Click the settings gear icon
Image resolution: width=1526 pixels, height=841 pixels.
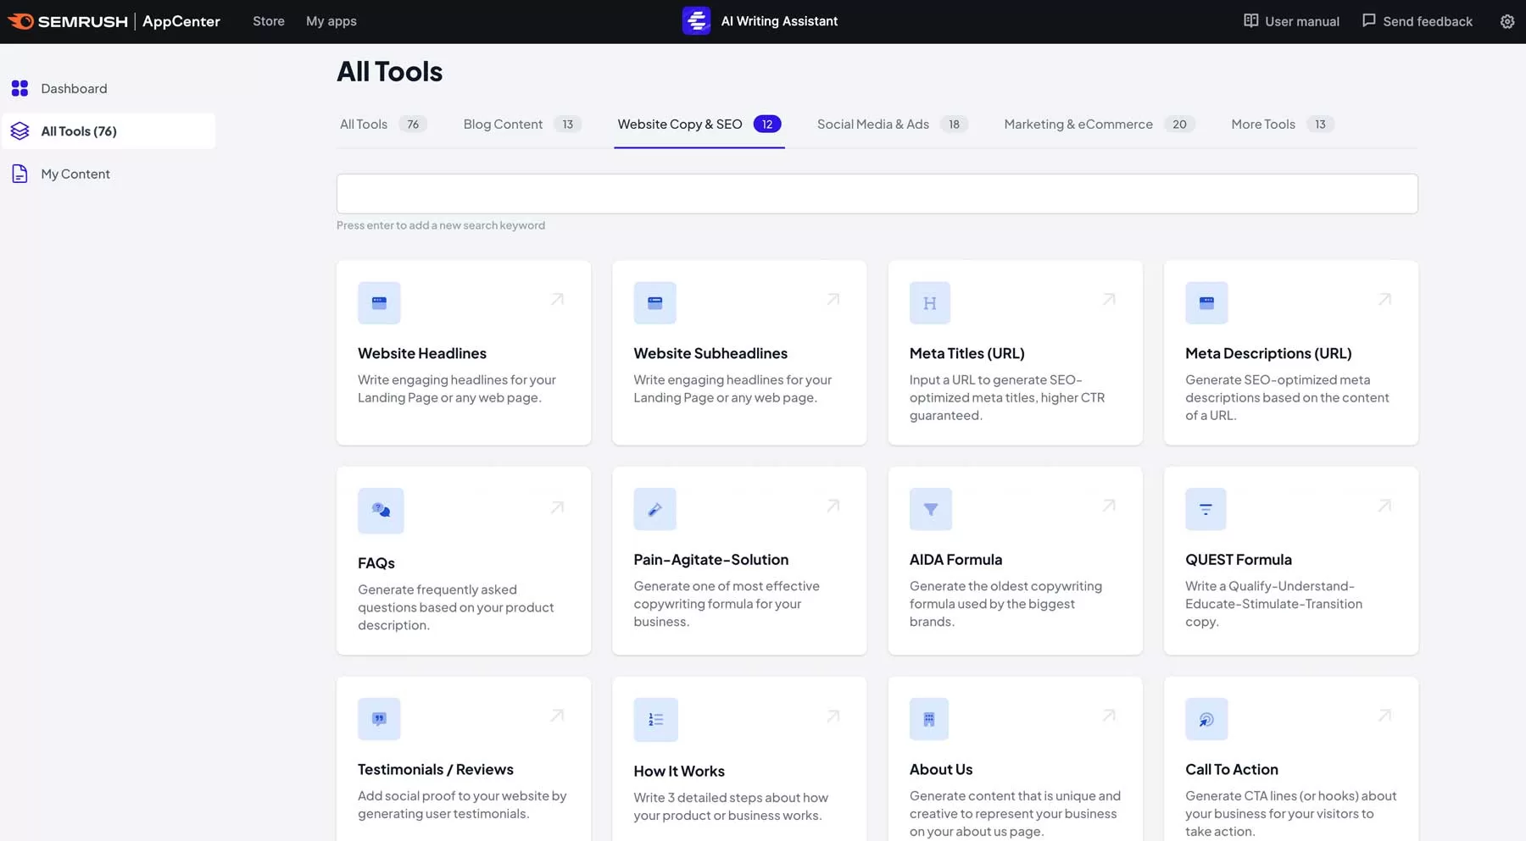click(1507, 21)
